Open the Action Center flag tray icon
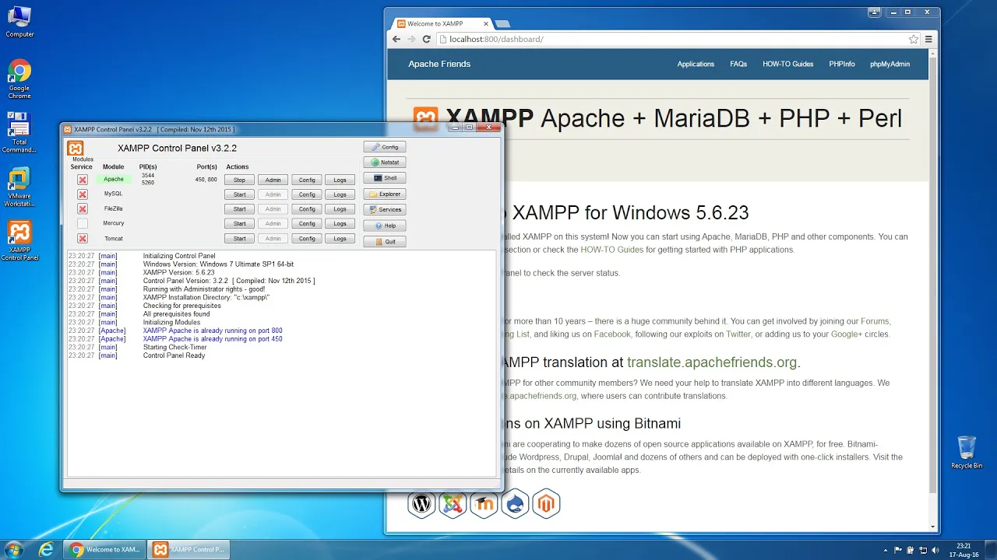 (898, 550)
